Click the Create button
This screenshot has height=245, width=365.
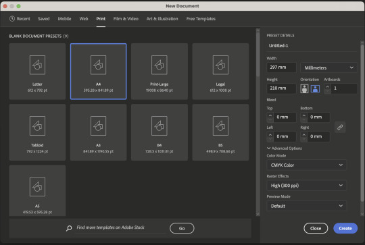[x=345, y=228]
